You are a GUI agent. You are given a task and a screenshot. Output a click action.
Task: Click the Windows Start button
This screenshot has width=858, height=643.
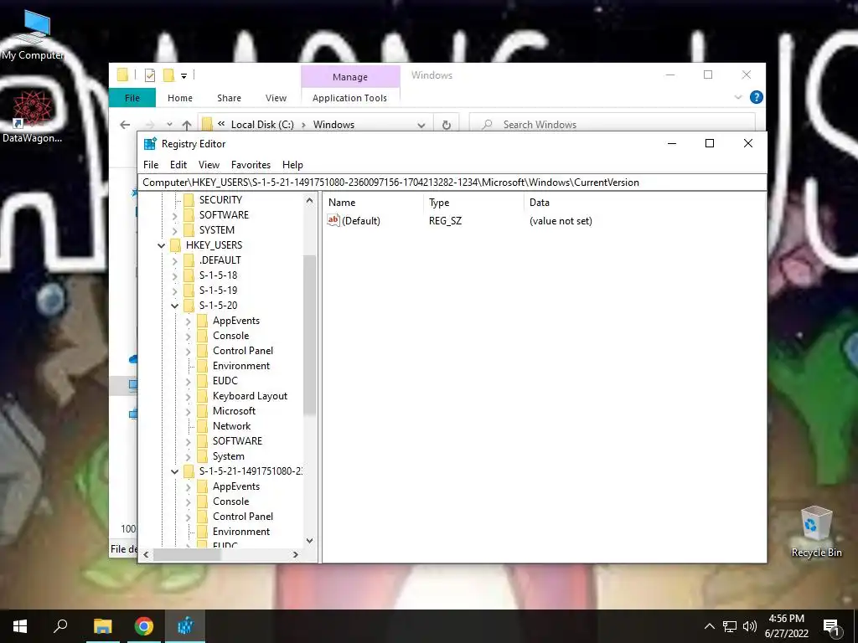click(20, 626)
